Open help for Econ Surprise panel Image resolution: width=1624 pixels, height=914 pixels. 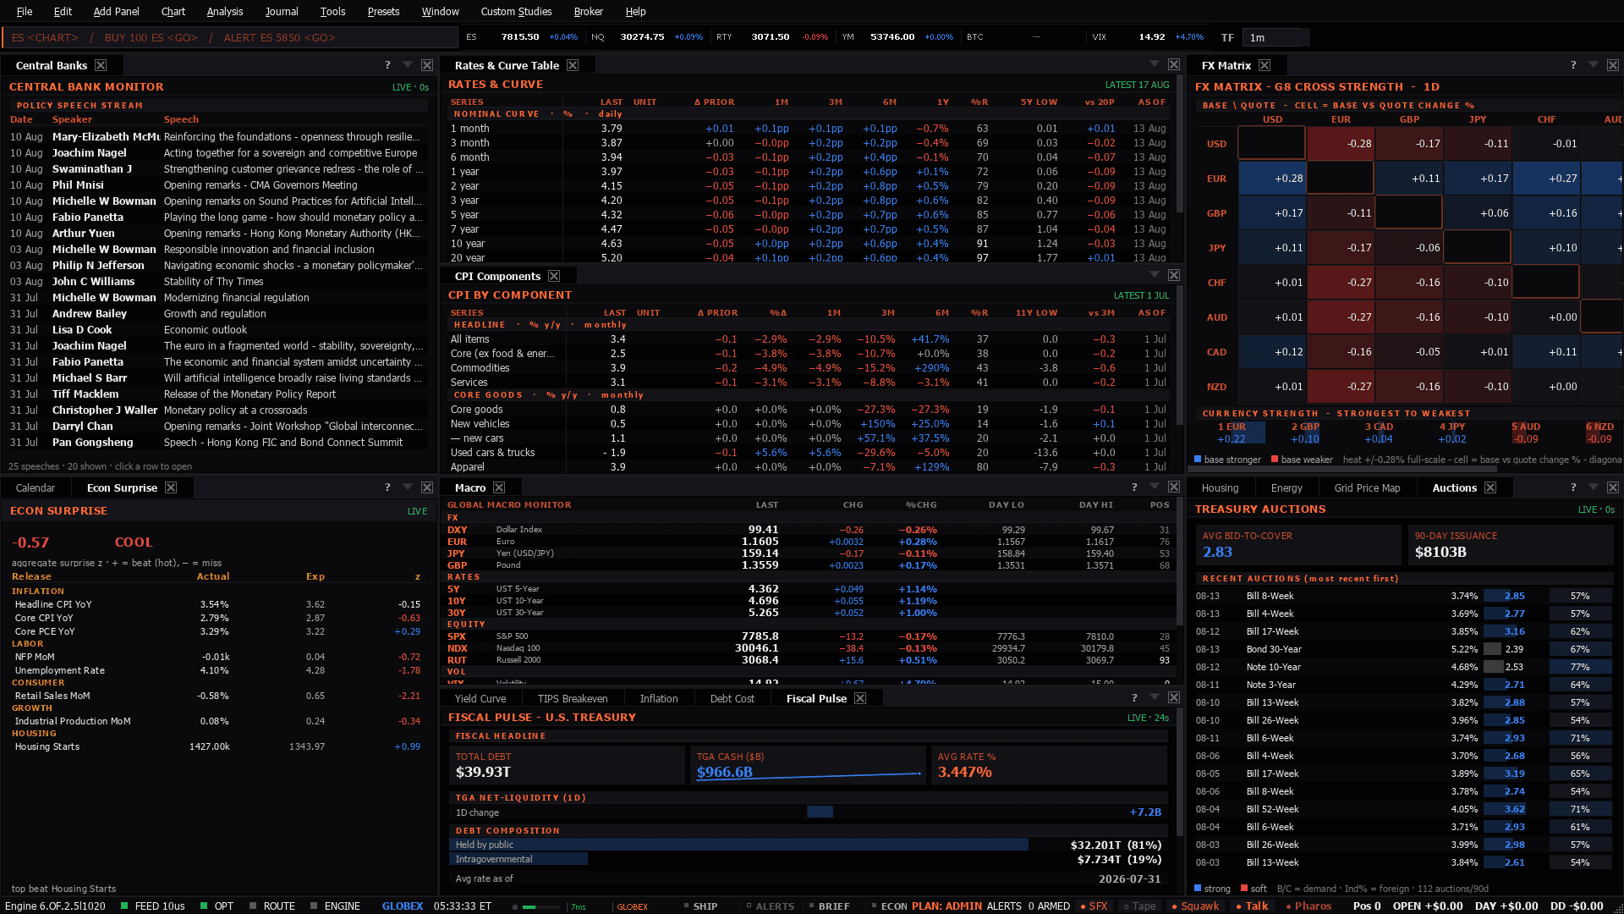(x=387, y=487)
